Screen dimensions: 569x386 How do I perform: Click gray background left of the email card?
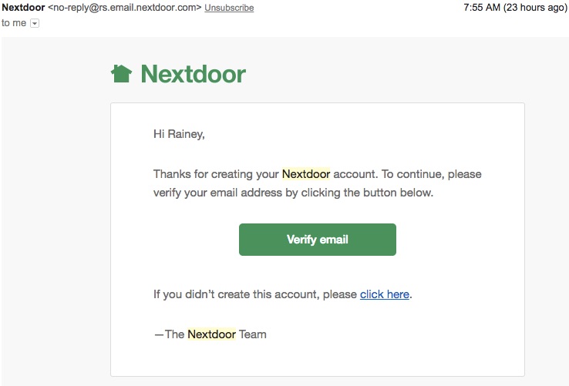pyautogui.click(x=54, y=231)
